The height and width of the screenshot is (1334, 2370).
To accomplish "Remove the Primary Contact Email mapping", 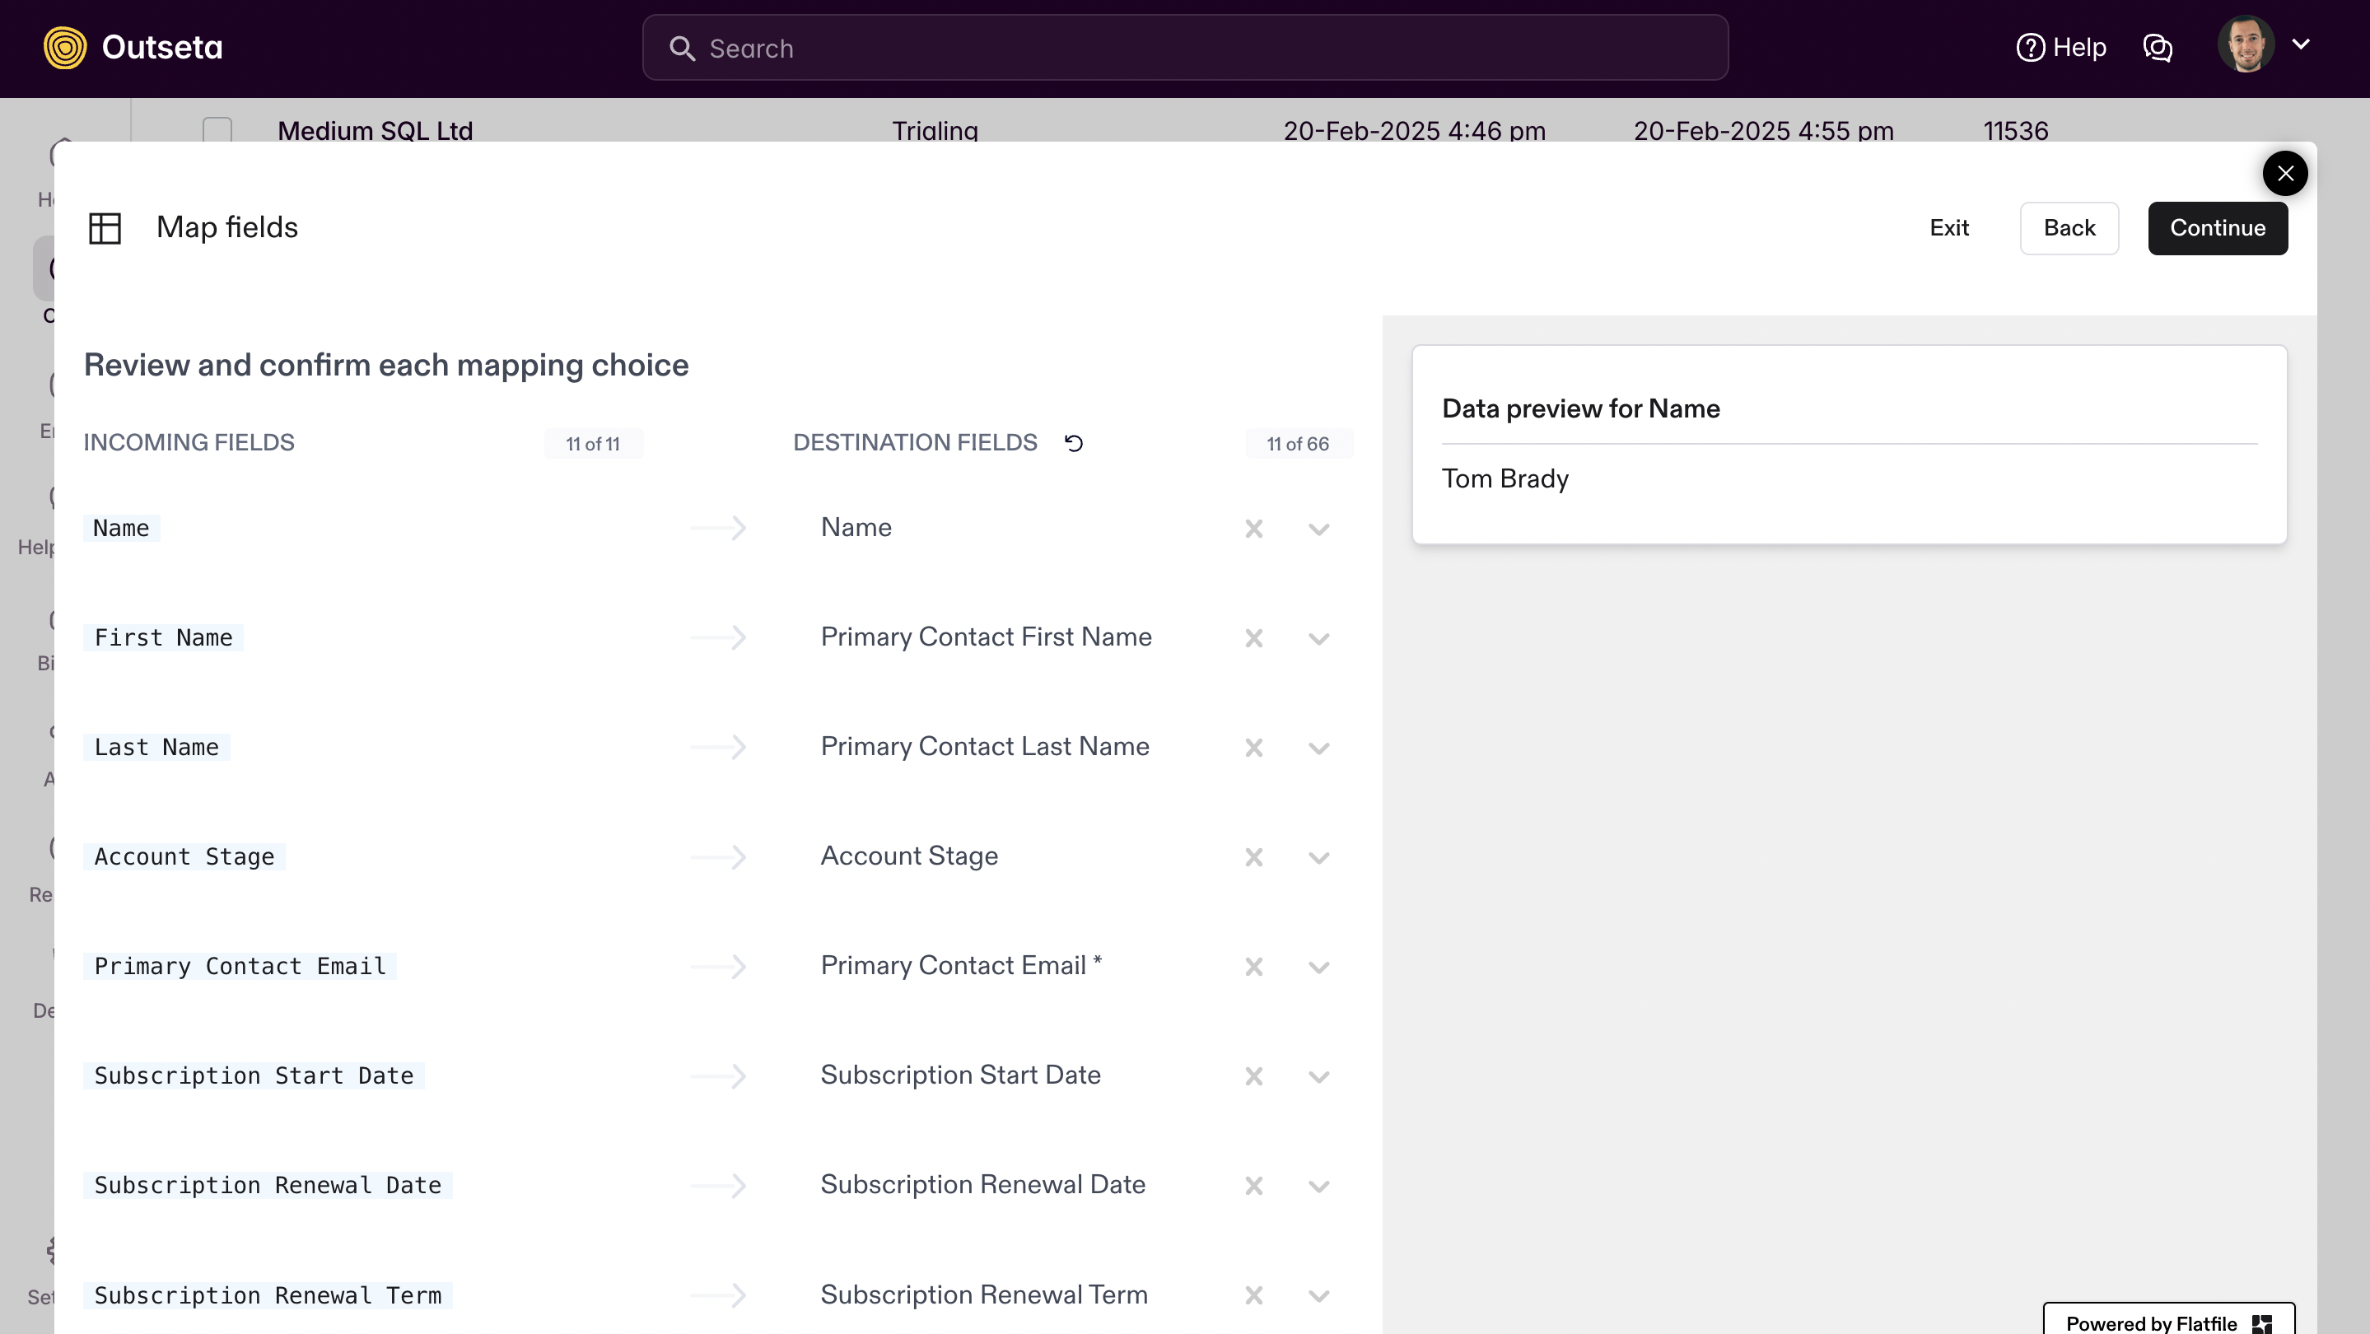I will coord(1253,967).
